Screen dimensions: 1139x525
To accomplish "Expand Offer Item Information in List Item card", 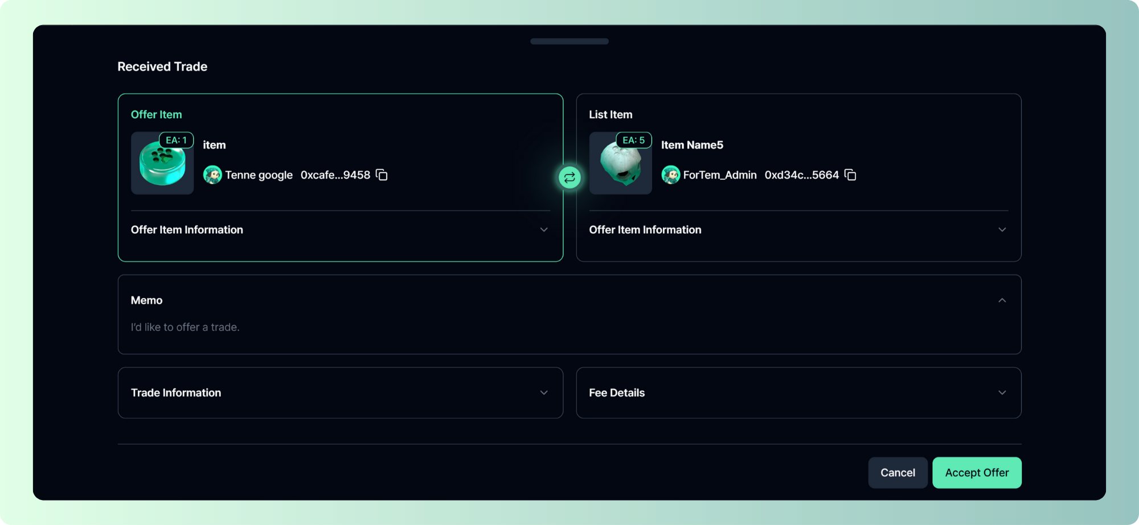I will coord(1002,230).
